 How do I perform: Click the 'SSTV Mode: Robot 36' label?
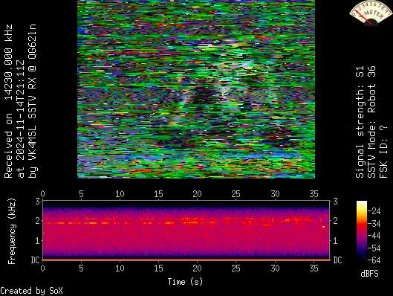371,122
